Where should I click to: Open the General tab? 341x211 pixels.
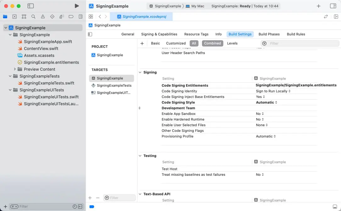pyautogui.click(x=128, y=34)
